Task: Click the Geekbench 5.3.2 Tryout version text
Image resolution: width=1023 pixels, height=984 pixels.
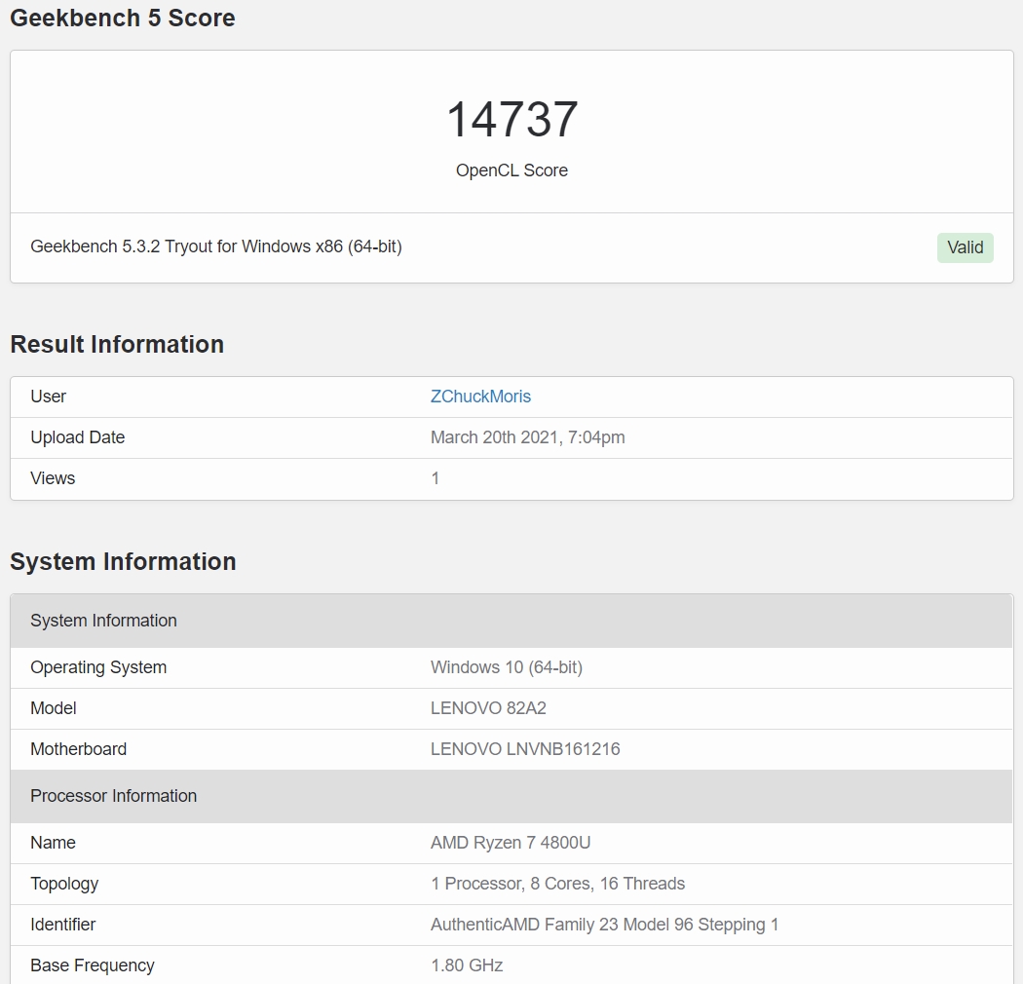Action: [216, 246]
